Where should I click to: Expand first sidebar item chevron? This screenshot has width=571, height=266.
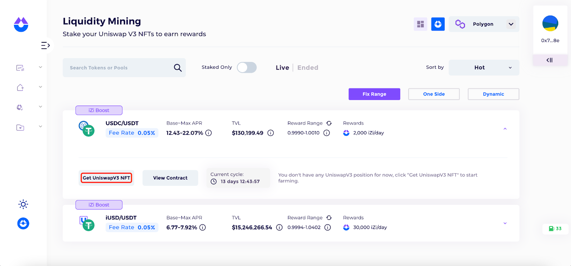tap(40, 67)
